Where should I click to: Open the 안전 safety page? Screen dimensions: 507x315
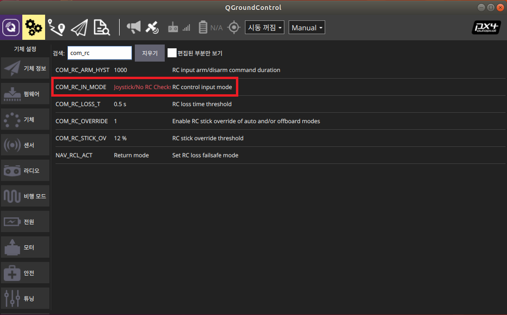coord(25,273)
